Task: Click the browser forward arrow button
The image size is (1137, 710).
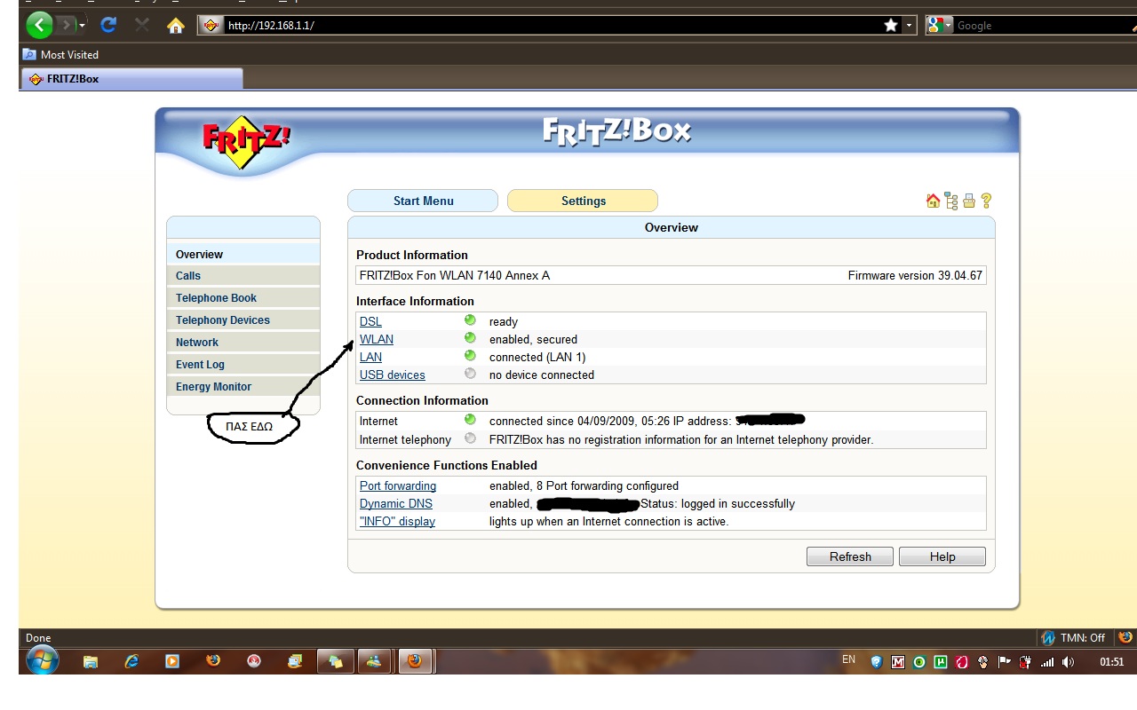Action: point(66,25)
